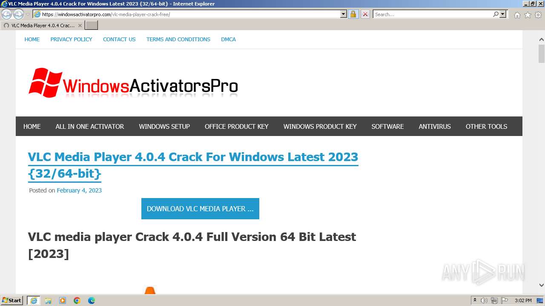This screenshot has height=306, width=545.
Task: Click DOWNLOAD VLC MEDIA PLAYER button
Action: click(200, 209)
